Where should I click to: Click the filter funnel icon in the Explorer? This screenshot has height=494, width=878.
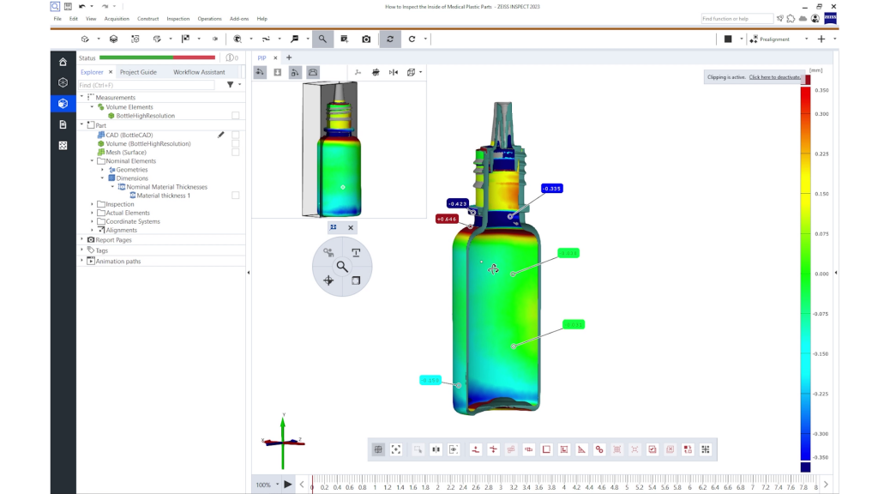click(x=230, y=85)
